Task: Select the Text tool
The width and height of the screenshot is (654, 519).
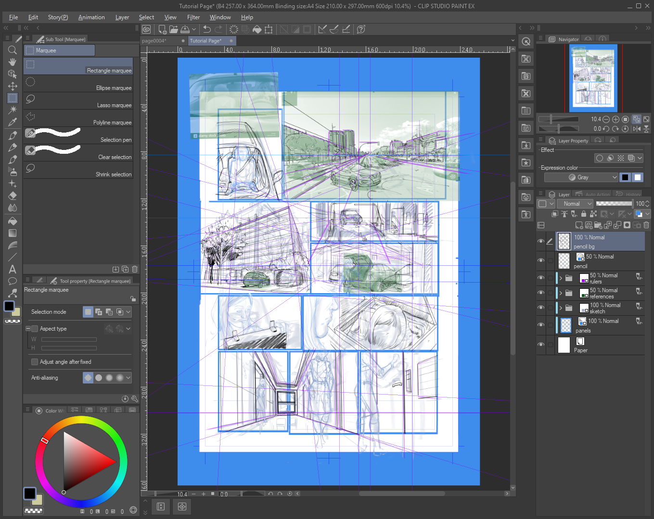Action: [13, 269]
